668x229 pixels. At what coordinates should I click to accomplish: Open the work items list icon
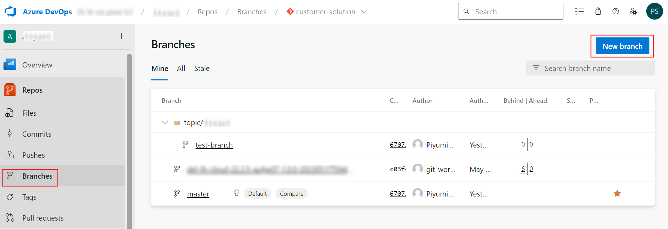(x=580, y=12)
